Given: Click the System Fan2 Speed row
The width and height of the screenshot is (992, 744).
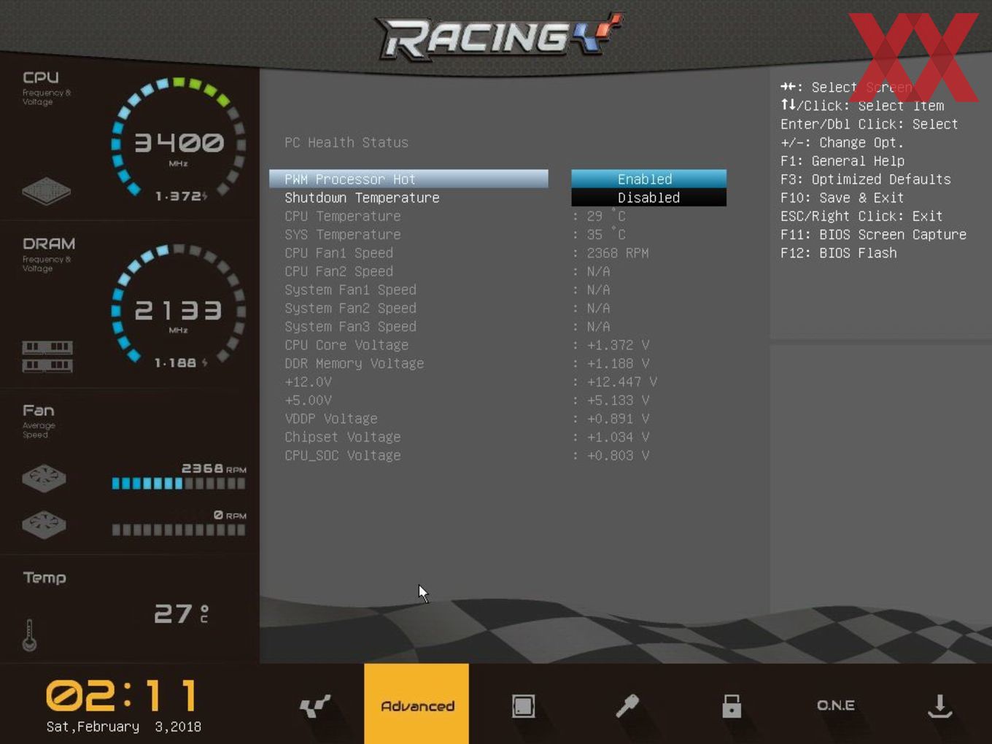Looking at the screenshot, I should pos(467,308).
